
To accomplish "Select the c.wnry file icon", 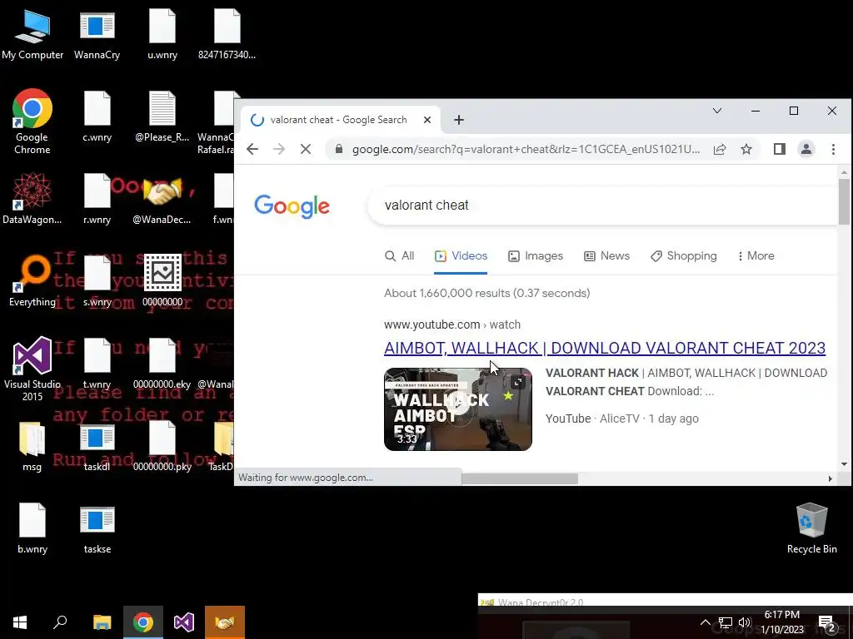I will (97, 116).
